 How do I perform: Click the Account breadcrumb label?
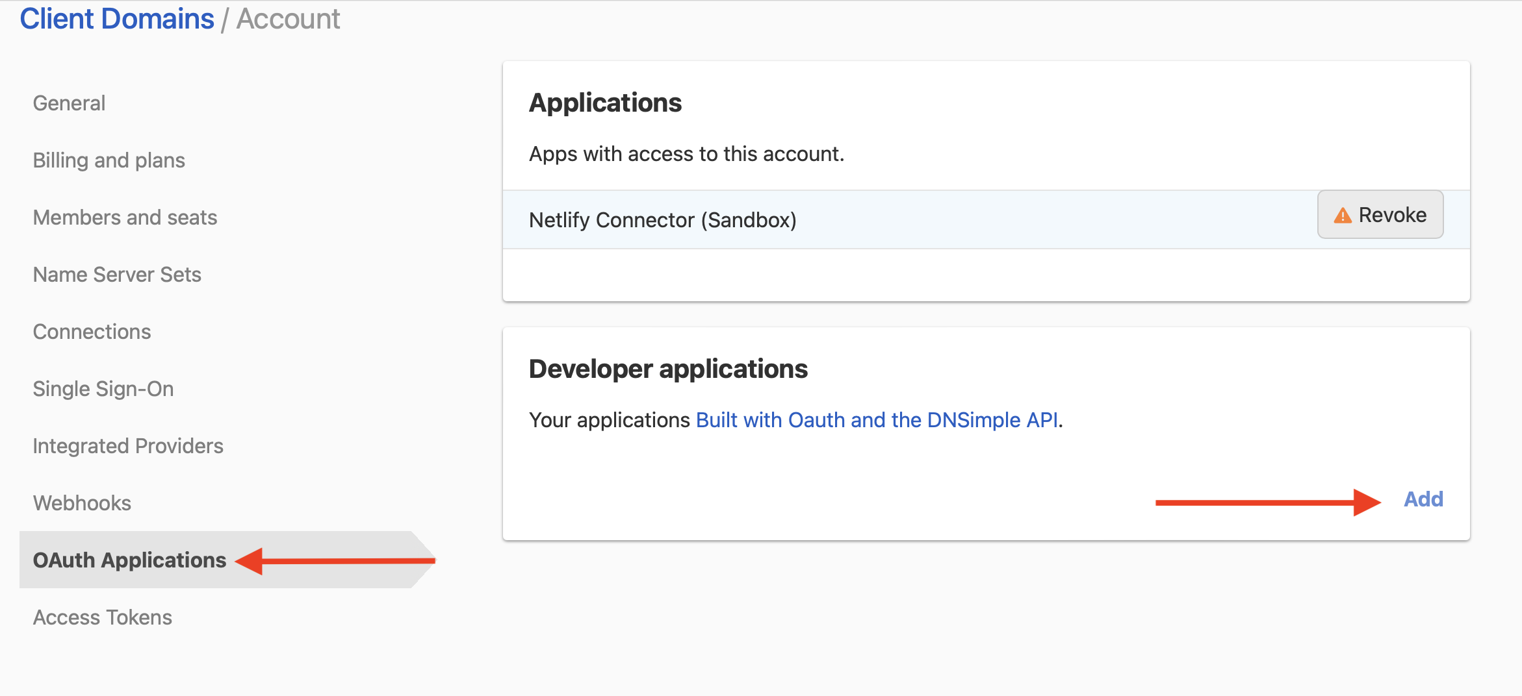tap(288, 19)
